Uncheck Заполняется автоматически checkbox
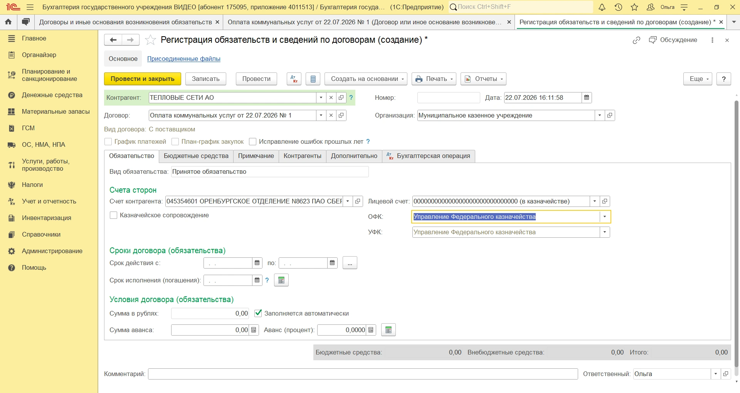Screen dimensions: 740x393 [x=258, y=313]
